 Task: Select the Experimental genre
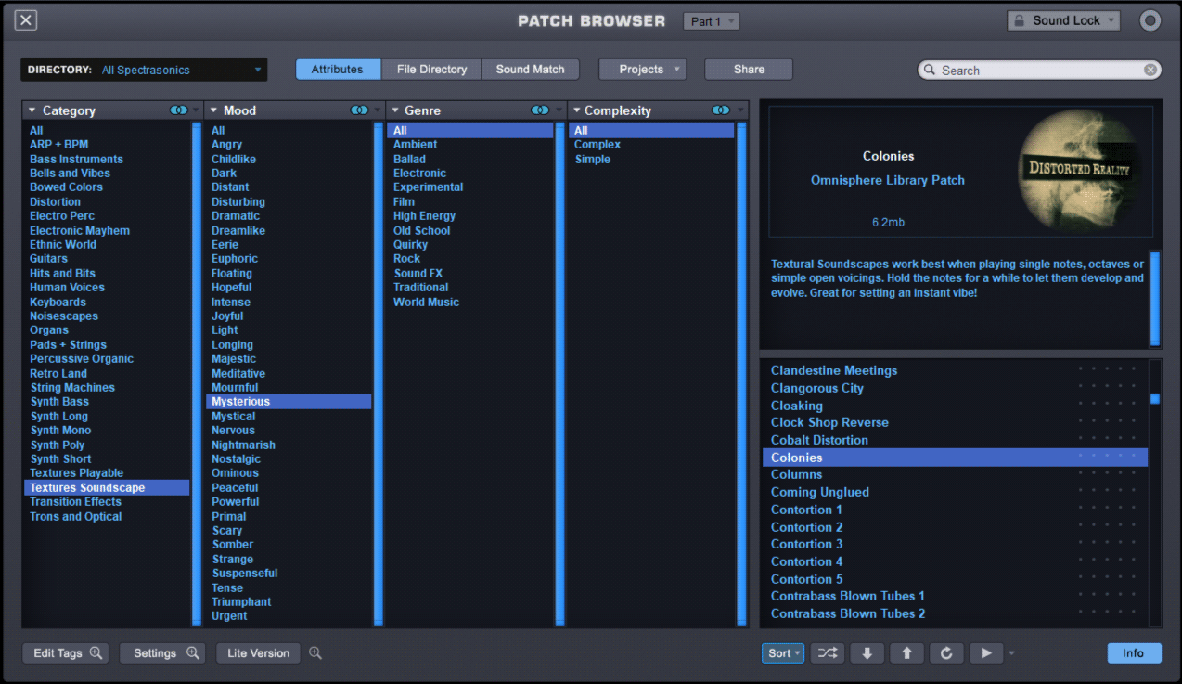[x=428, y=187]
